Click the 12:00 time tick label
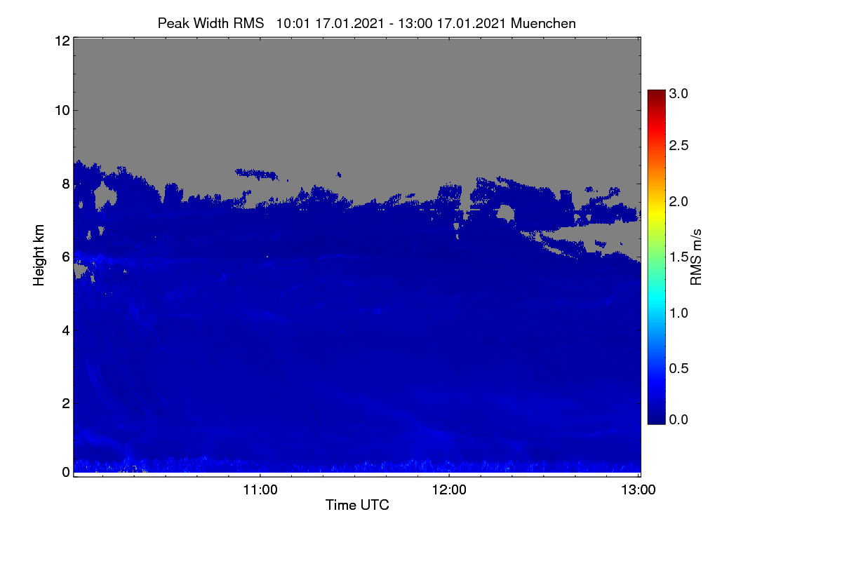The height and width of the screenshot is (561, 842). [449, 490]
